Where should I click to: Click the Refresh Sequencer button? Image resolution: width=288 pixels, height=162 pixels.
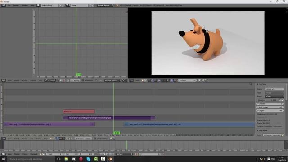83,139
